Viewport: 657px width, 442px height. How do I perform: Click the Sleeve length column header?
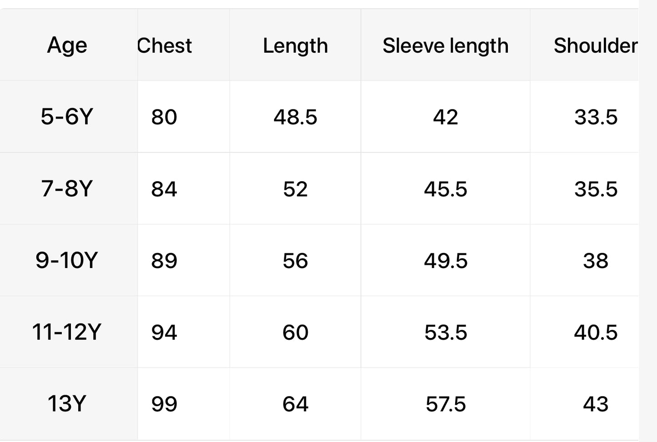[445, 45]
